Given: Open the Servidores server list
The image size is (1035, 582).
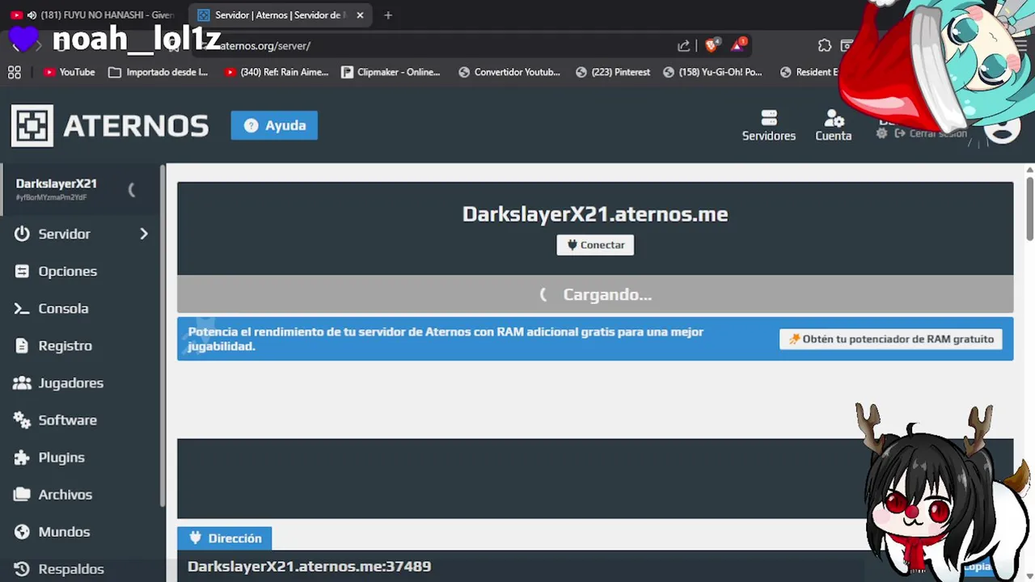Looking at the screenshot, I should click(769, 126).
